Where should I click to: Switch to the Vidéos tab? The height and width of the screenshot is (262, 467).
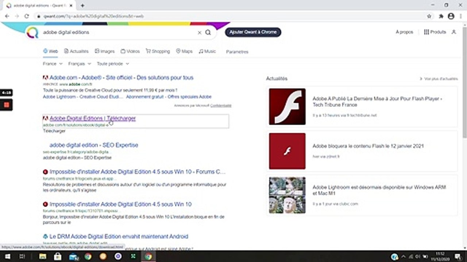pyautogui.click(x=130, y=51)
